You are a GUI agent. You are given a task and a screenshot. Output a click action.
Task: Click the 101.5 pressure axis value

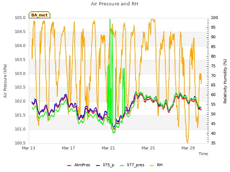click(20, 115)
